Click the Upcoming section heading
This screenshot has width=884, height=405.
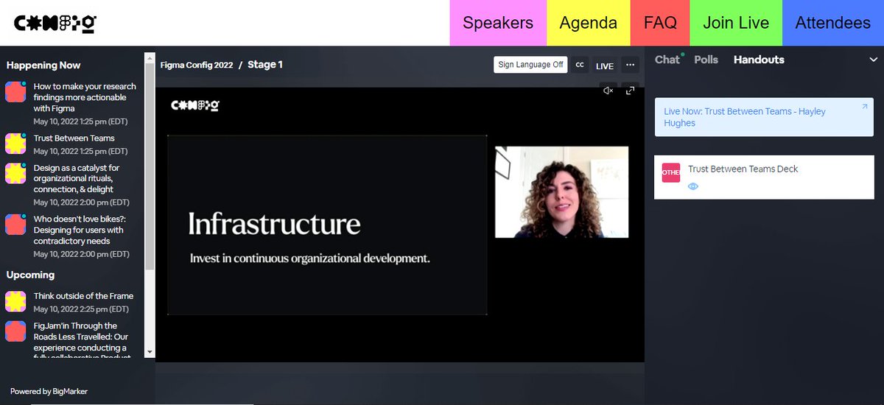[x=30, y=275]
